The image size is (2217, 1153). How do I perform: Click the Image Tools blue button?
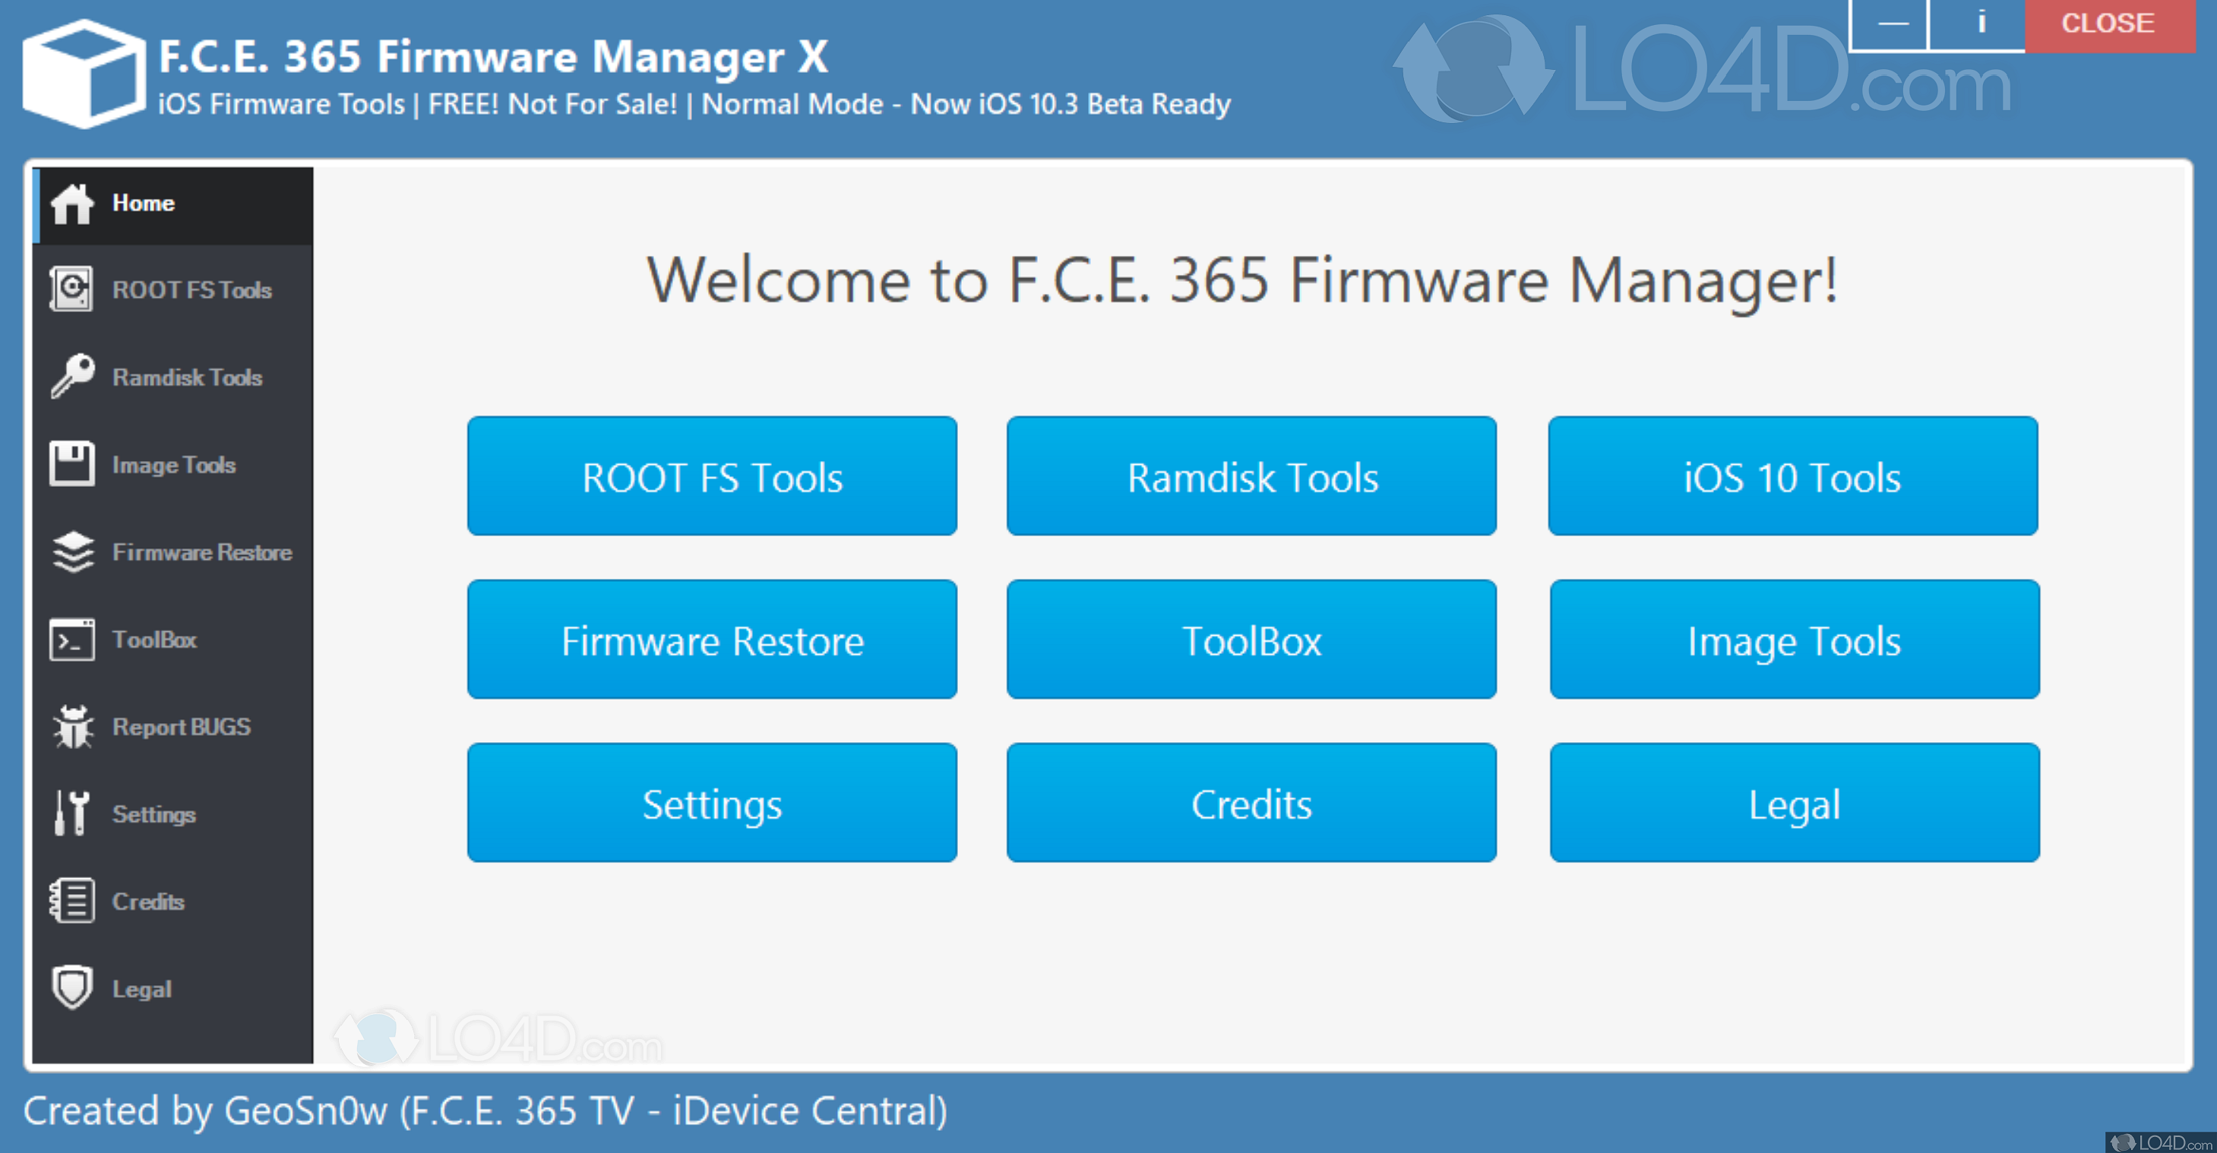point(1795,640)
